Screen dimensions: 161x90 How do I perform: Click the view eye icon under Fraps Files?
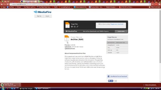pos(72,26)
